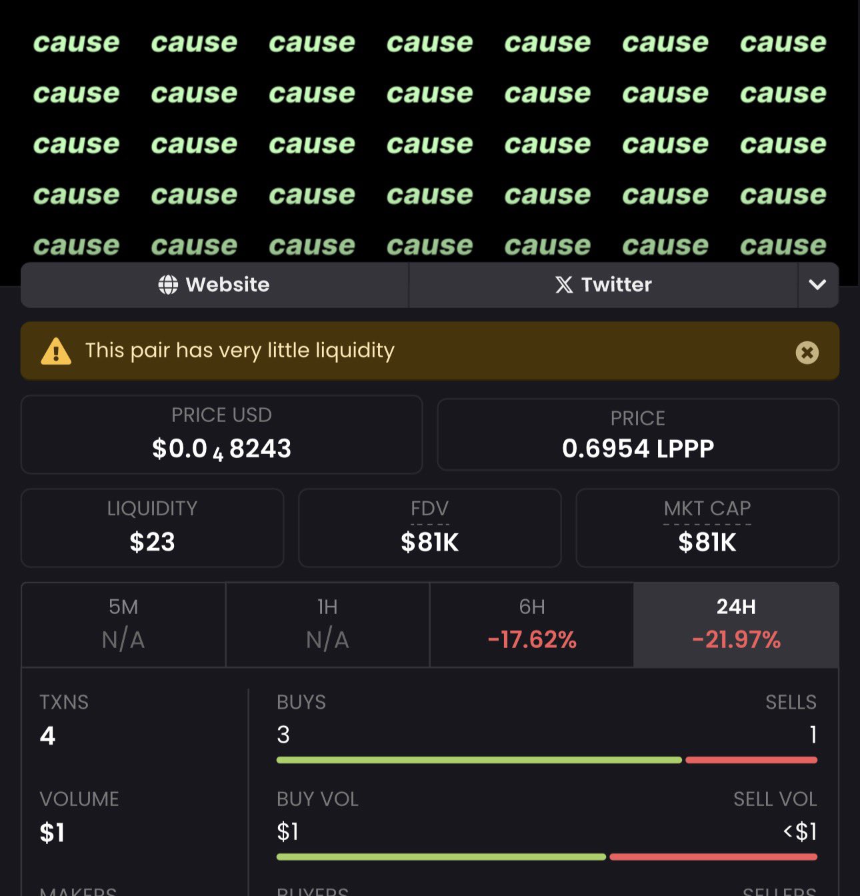Click the yellow warning triangle icon

click(x=56, y=351)
